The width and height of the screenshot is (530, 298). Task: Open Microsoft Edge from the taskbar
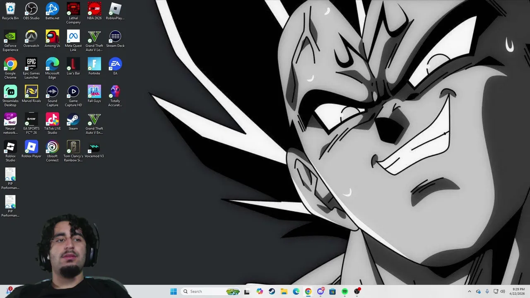[296, 291]
